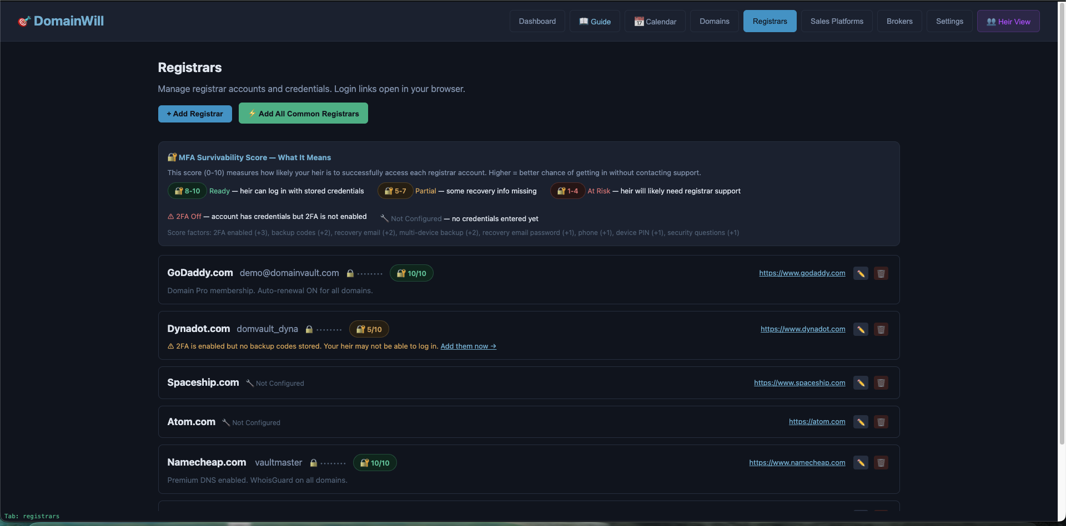Edit the Namecheap.com entry with pencil icon
Screen dimensions: 1066x526
861,462
